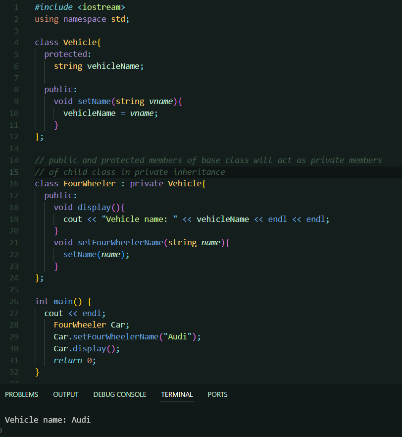
Task: Click the 'class Vehicle{' declaration
Action: pos(68,43)
